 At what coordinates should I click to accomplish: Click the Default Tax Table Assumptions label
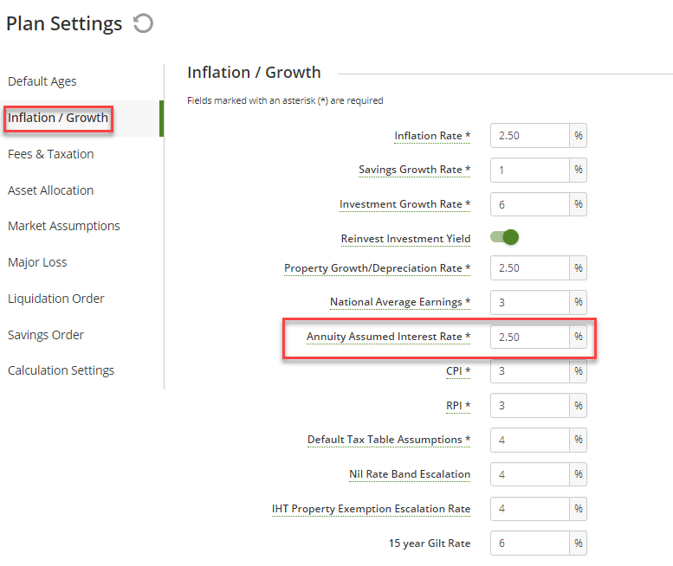[389, 440]
